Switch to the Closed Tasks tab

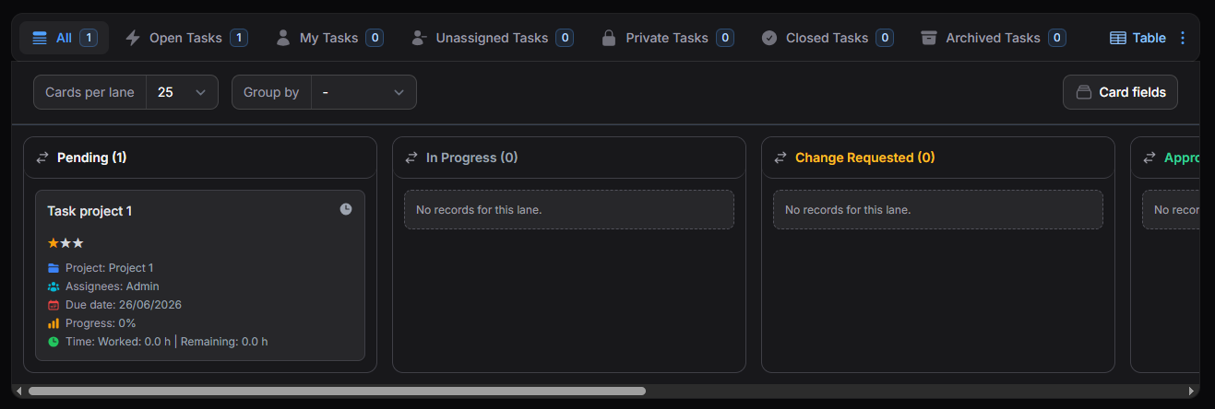(827, 38)
